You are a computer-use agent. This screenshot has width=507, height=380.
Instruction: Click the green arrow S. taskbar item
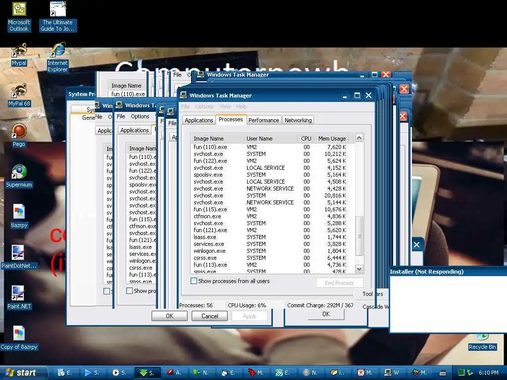(x=147, y=373)
